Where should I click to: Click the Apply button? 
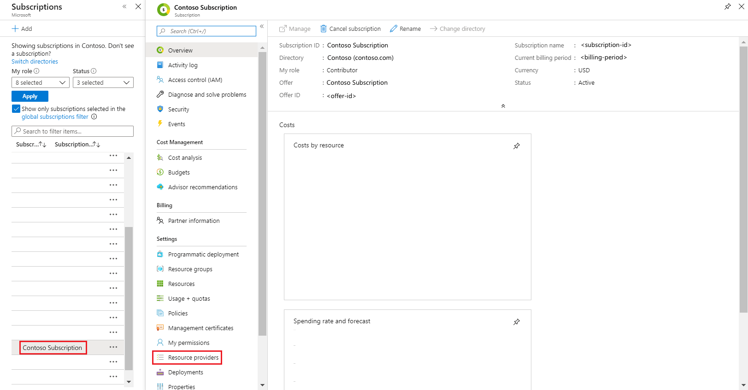[30, 96]
